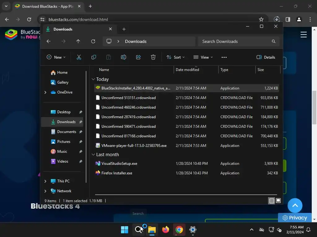Screen dimensions: 317x237
Task: Click the search magnifier in Search Downloads
Action: (274, 41)
